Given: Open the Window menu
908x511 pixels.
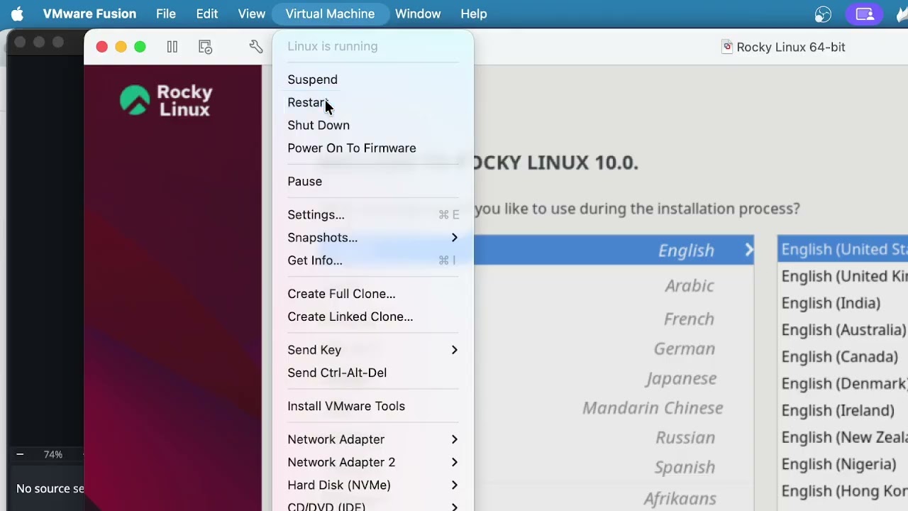Looking at the screenshot, I should pyautogui.click(x=418, y=14).
